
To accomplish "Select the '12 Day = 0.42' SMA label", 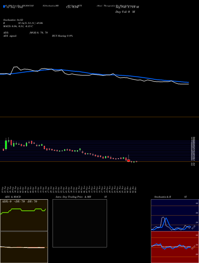I will (x=15, y=7).
